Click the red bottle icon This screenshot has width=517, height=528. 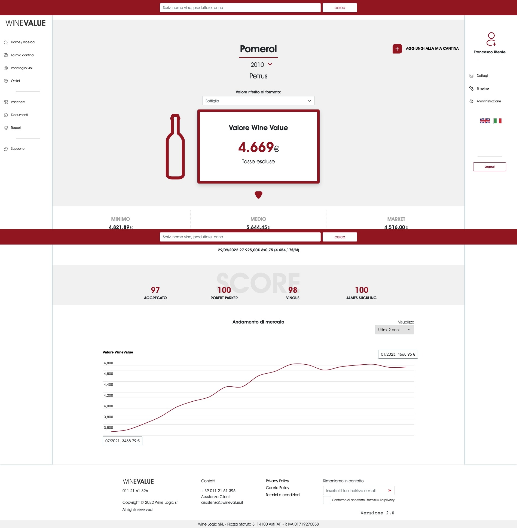point(175,147)
